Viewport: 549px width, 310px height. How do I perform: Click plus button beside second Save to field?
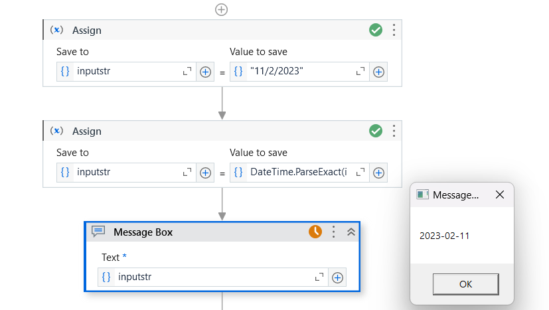(x=205, y=173)
